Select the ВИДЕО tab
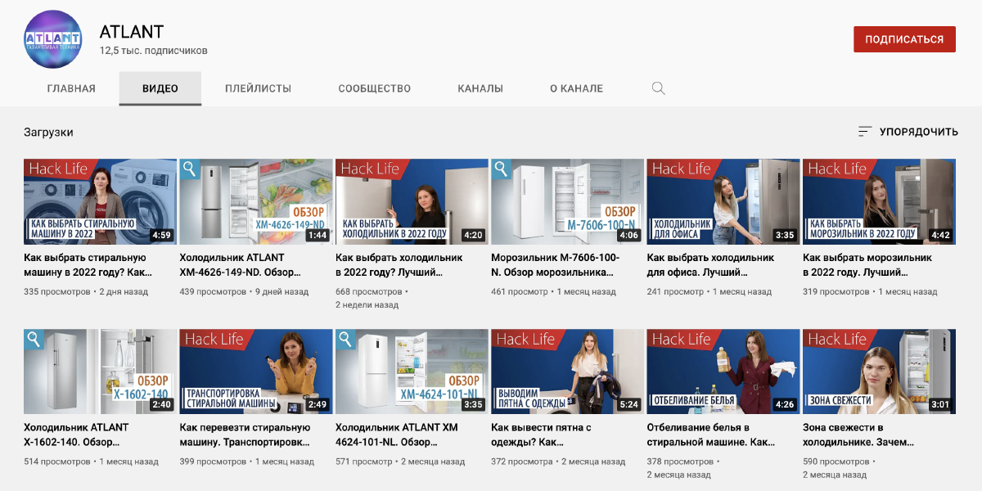The image size is (982, 491). pyautogui.click(x=160, y=88)
